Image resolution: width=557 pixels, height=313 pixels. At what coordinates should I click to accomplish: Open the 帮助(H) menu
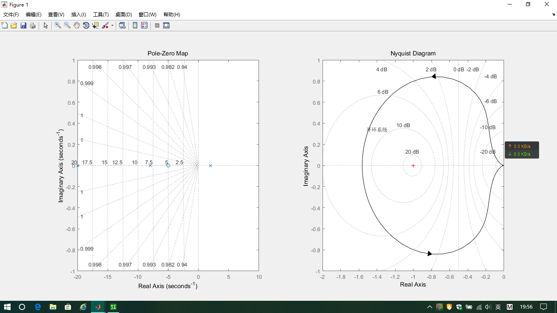172,15
